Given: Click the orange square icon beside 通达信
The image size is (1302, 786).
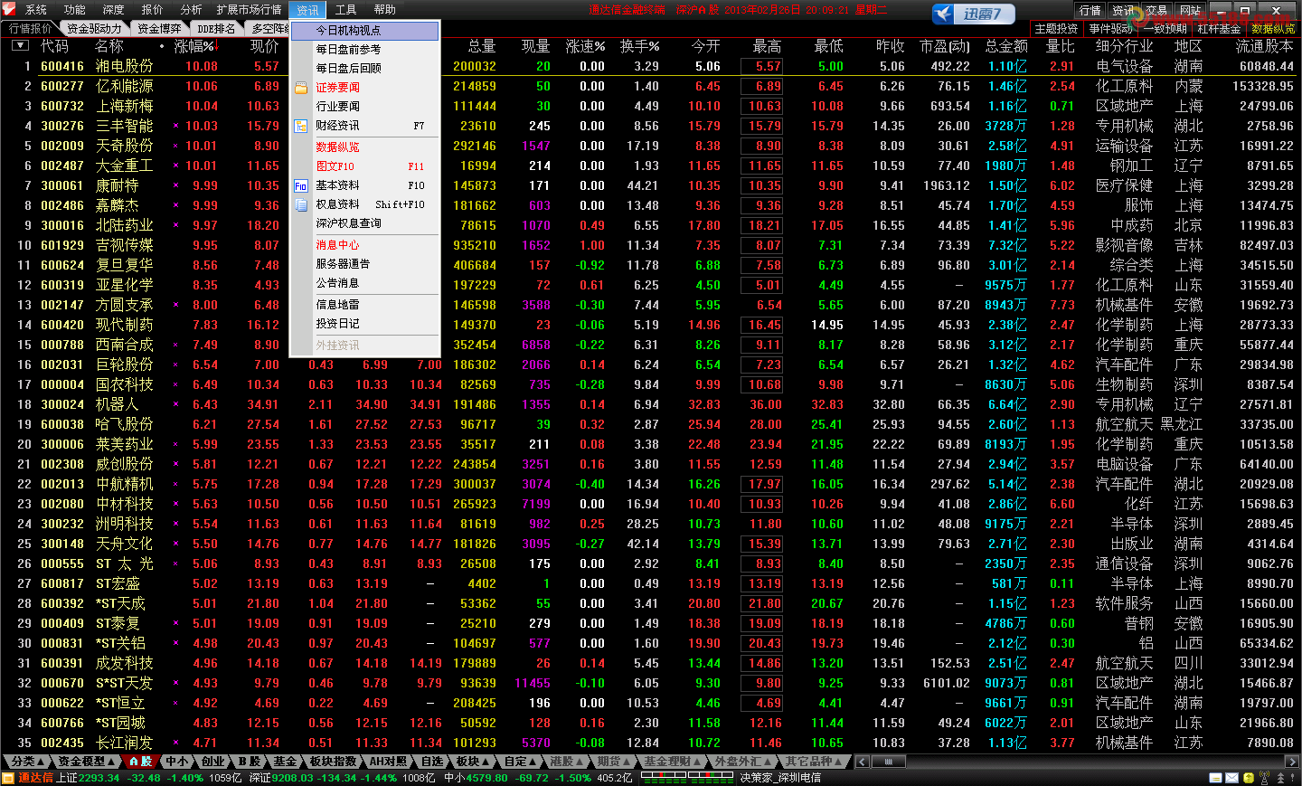Looking at the screenshot, I should point(8,778).
